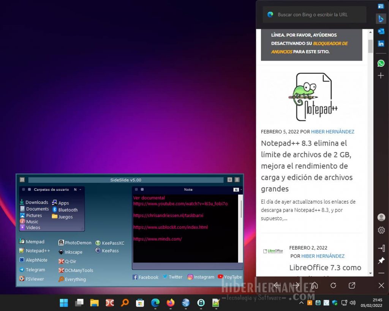Click second dot button of Carpetas de usuario

pos(29,189)
